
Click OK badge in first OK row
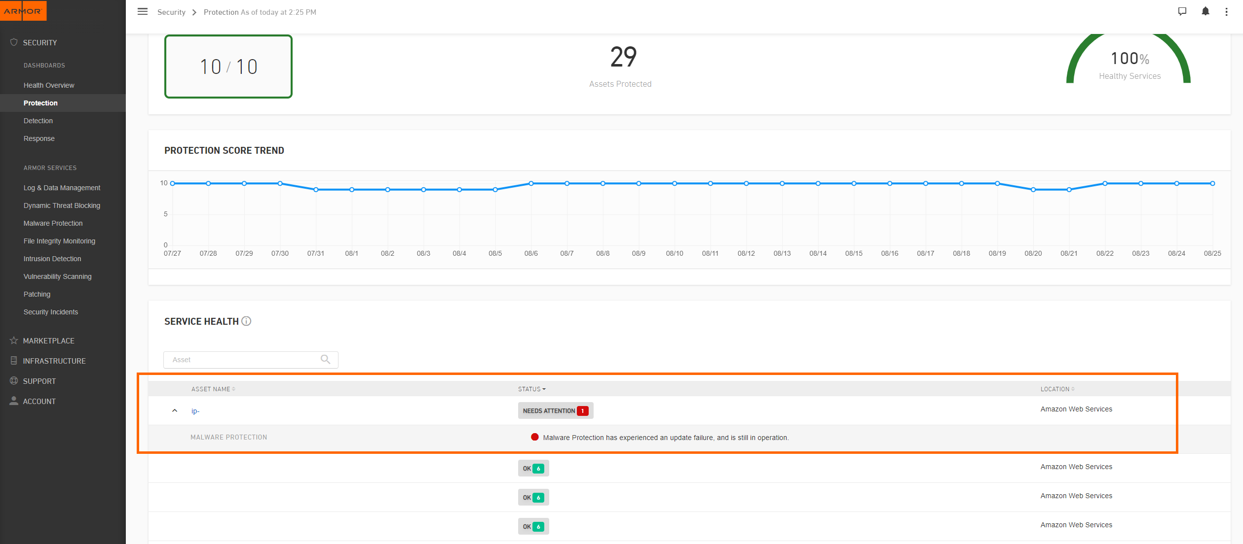(533, 468)
